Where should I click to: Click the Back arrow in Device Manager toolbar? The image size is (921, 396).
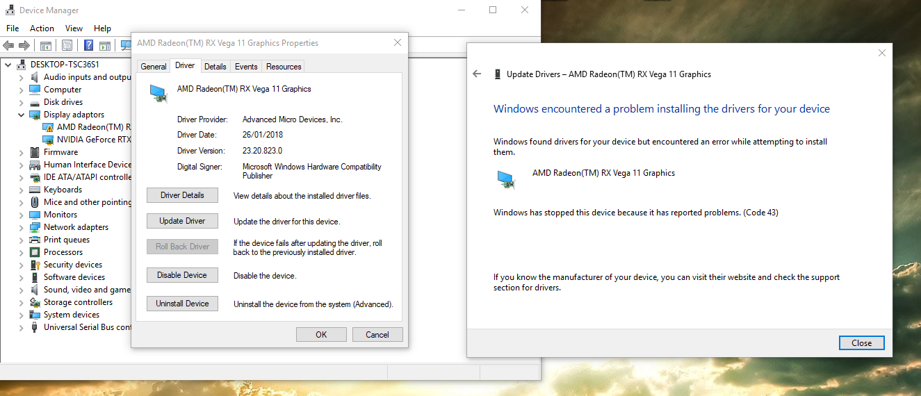[8, 45]
